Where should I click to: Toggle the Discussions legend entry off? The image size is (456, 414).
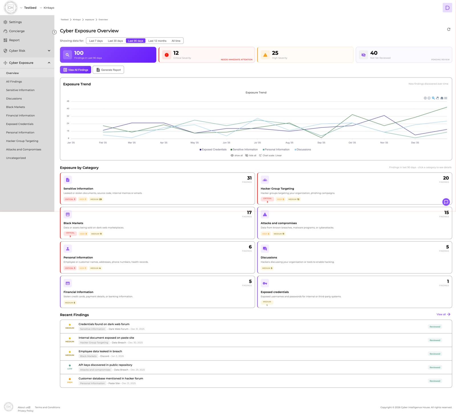tap(303, 150)
